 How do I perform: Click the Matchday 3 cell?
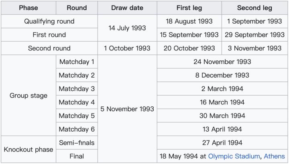click(77, 89)
